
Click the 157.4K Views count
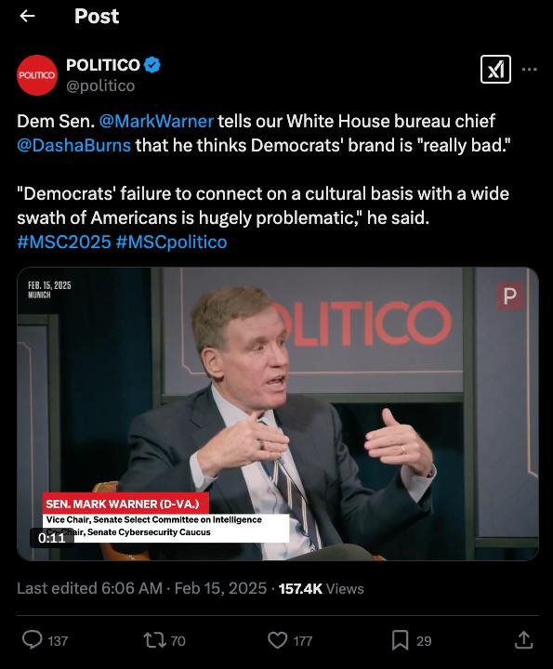(322, 589)
